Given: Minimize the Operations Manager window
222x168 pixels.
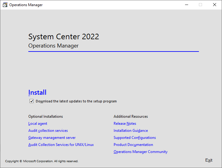Looking at the screenshot, I should [x=186, y=5].
